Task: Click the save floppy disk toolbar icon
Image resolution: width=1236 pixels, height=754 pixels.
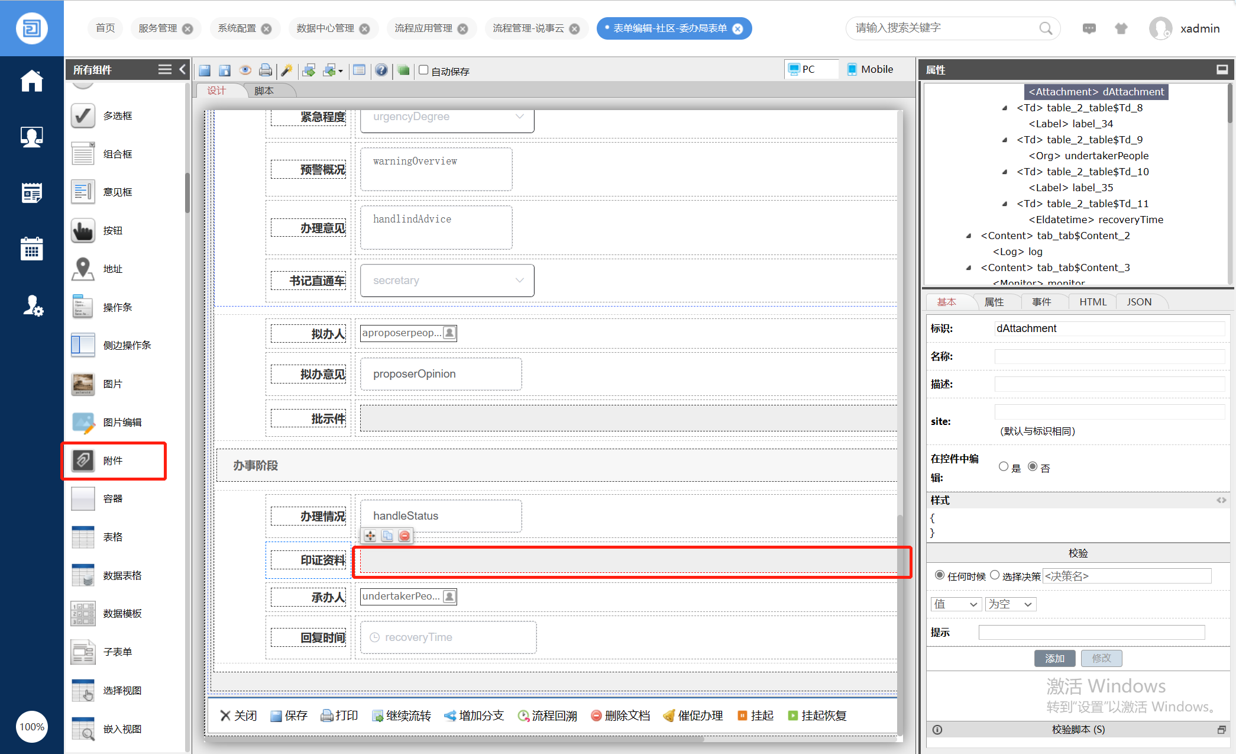Action: pyautogui.click(x=205, y=70)
